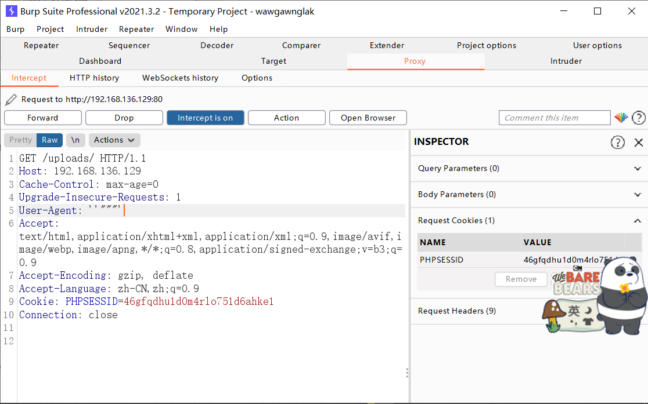648x404 pixels.
Task: Open the User options tab
Action: tap(597, 45)
